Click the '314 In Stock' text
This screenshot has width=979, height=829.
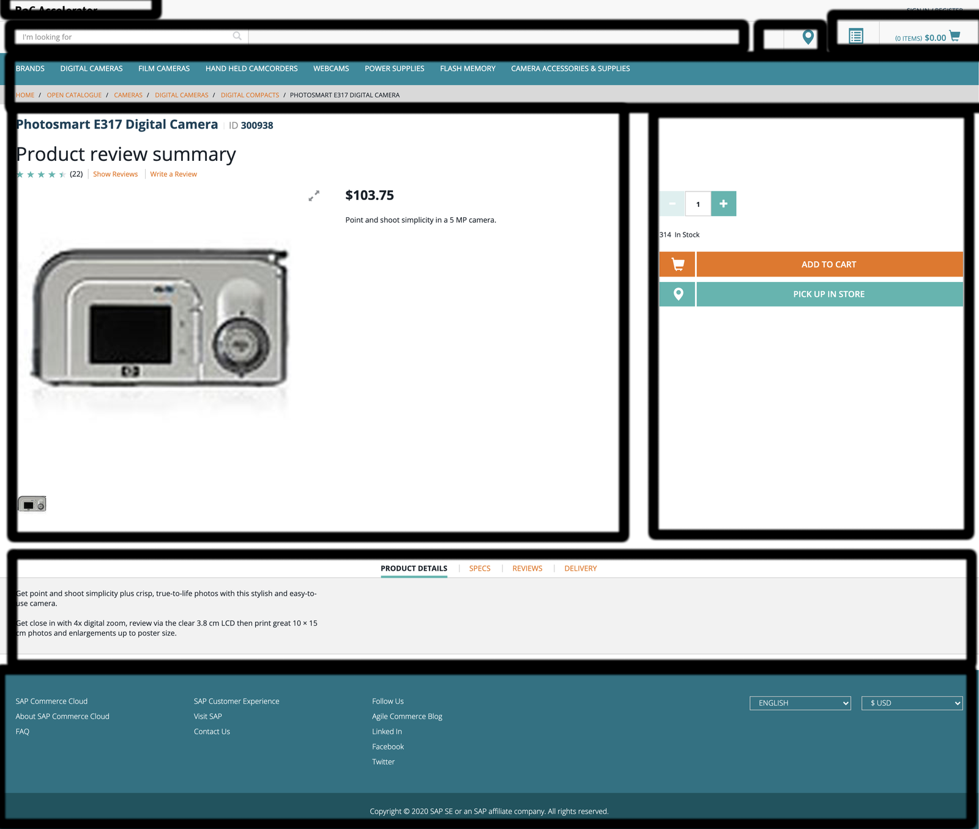[x=679, y=235]
